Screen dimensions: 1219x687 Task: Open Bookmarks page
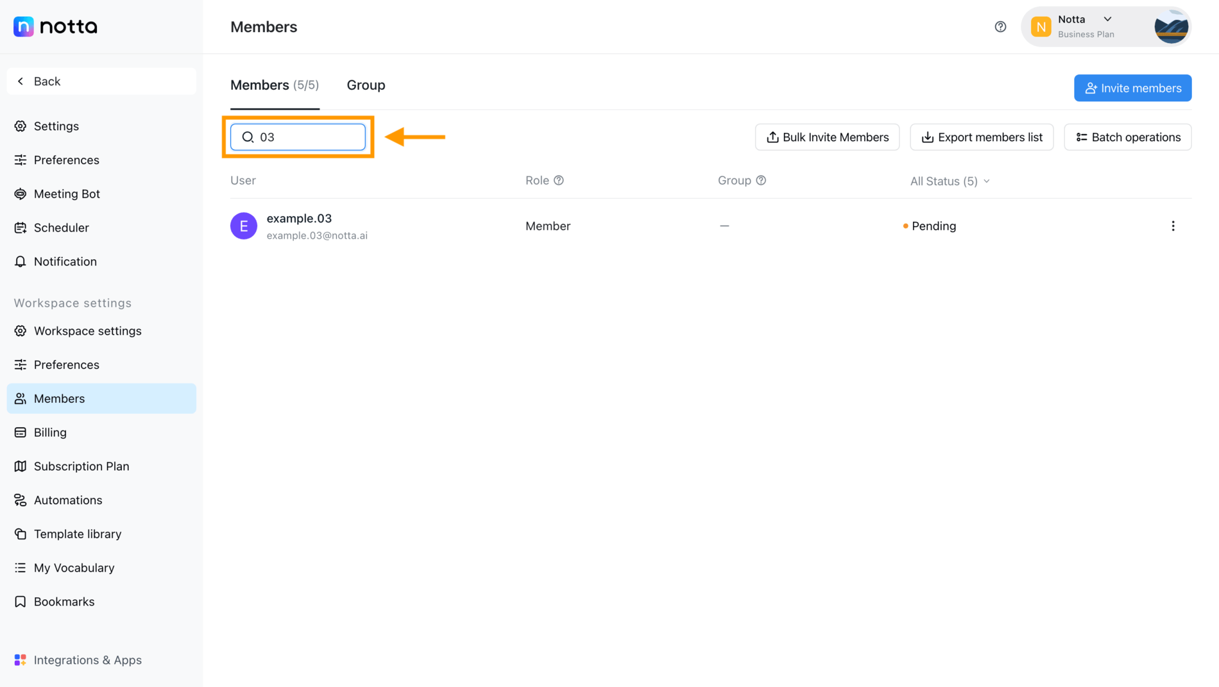(101, 602)
